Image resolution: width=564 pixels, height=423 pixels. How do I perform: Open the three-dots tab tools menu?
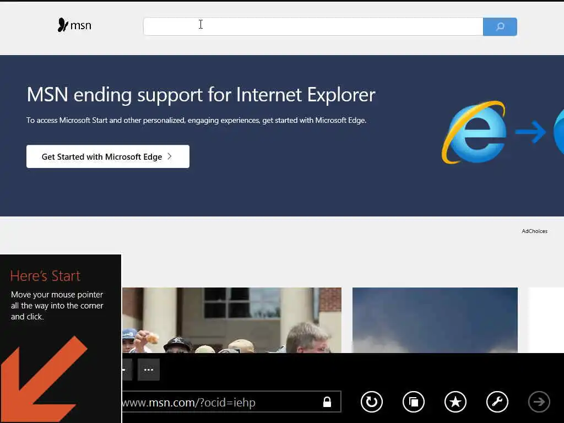pos(149,370)
